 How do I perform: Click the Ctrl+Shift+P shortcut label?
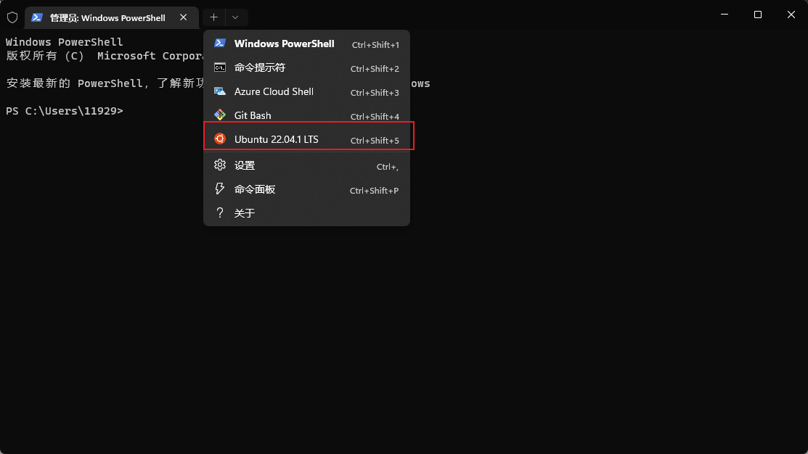[x=374, y=191]
